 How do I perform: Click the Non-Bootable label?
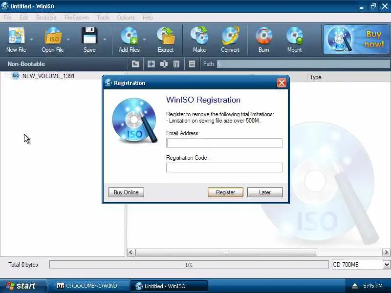click(x=26, y=64)
